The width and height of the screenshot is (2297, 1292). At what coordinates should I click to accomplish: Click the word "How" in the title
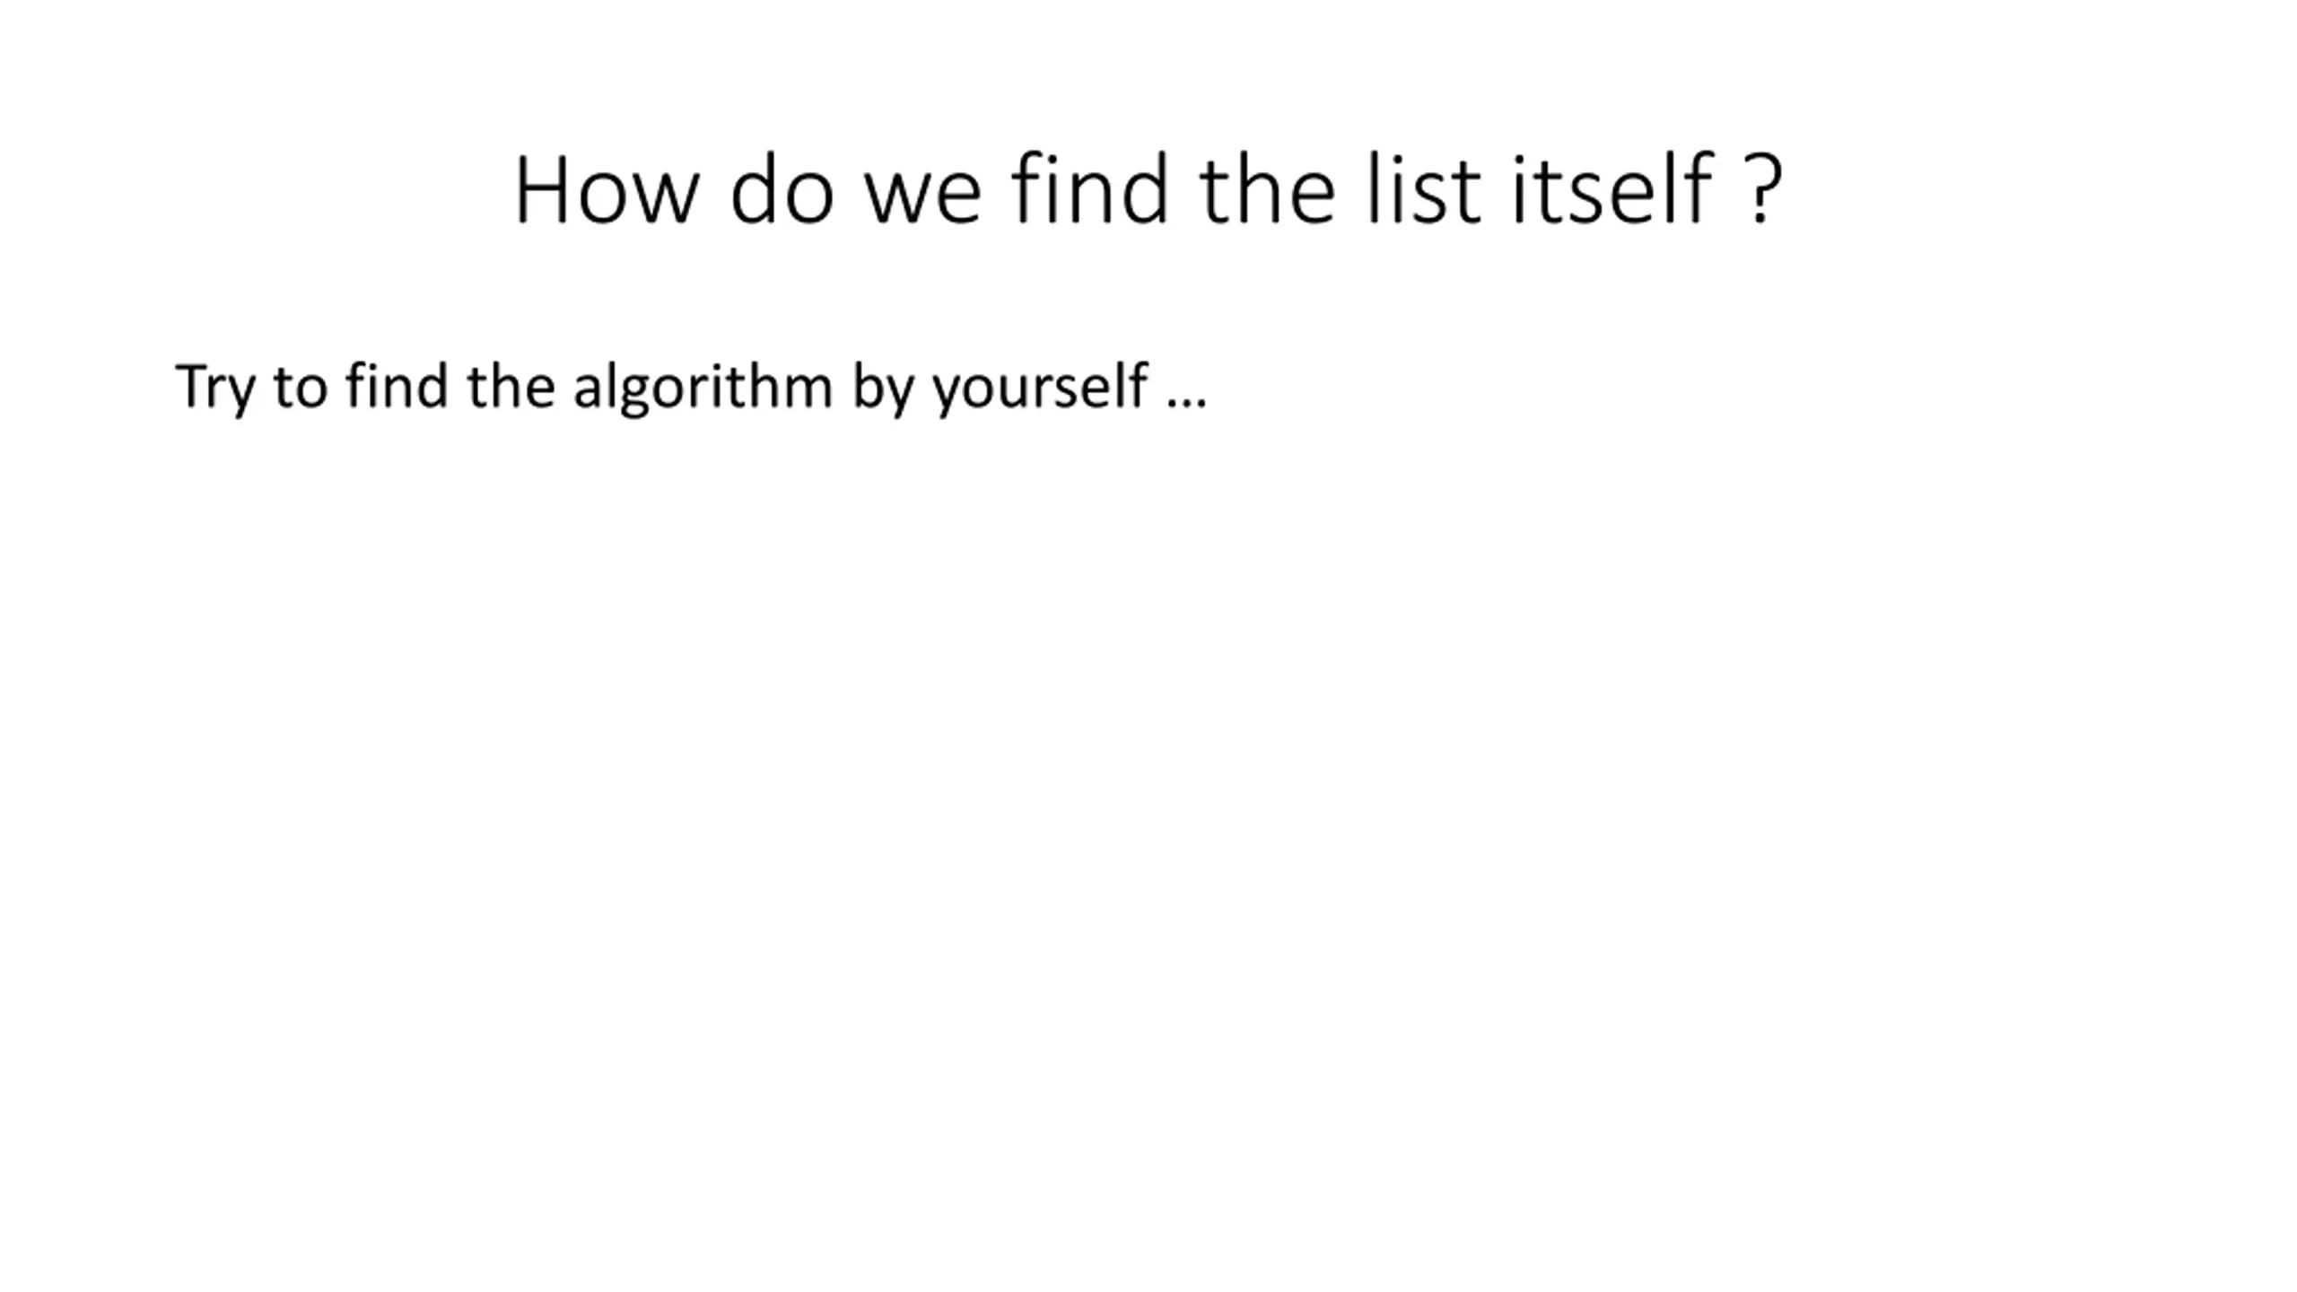click(606, 190)
